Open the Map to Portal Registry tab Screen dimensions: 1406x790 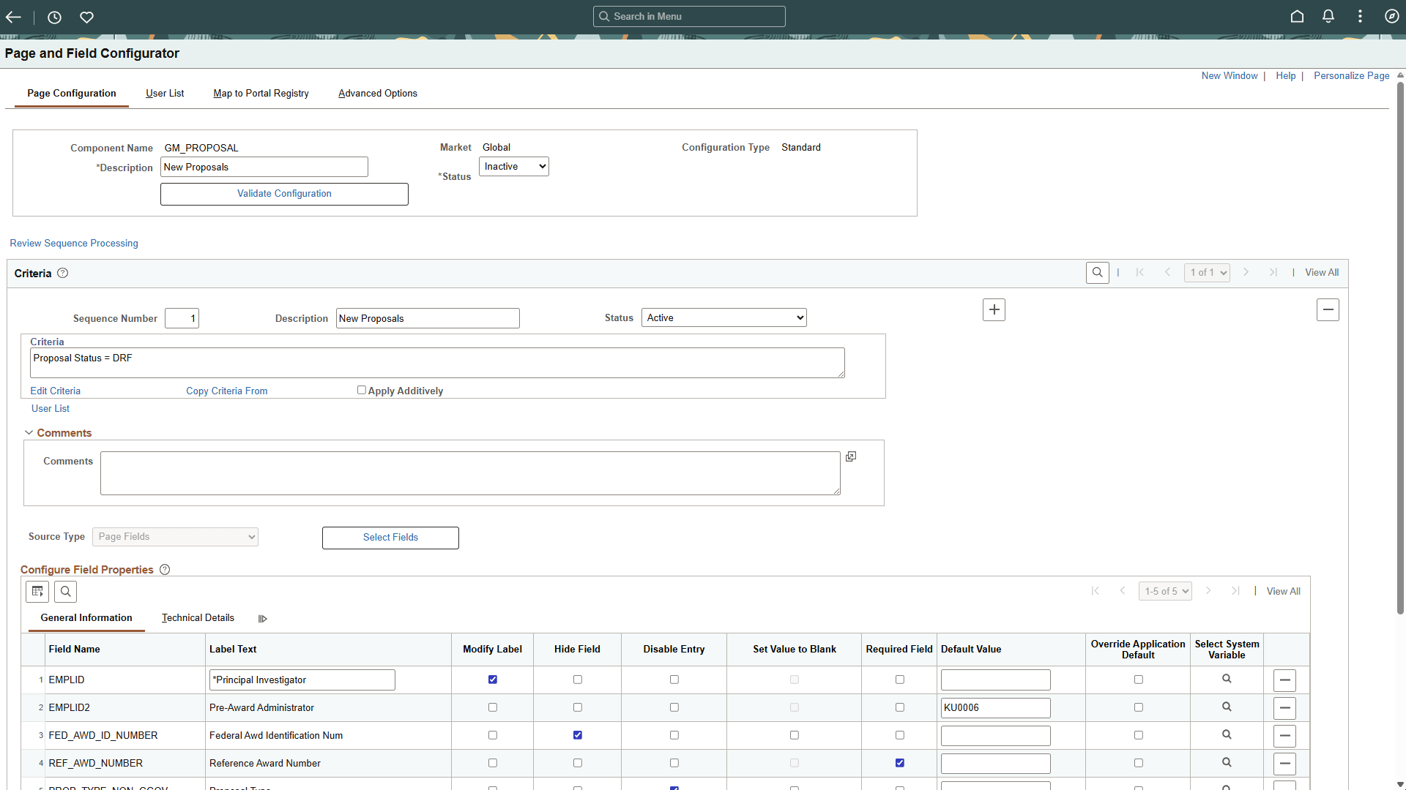[x=261, y=93]
